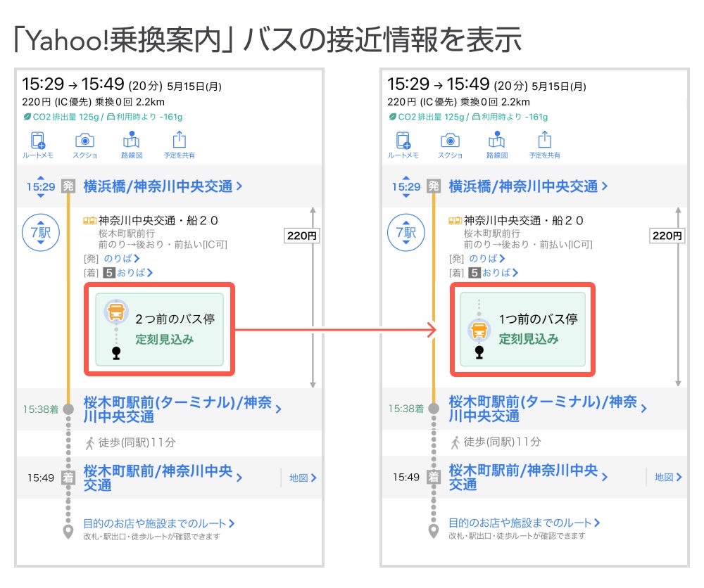Click 15:38着 arrival time in left screenshot
704x588 pixels.
click(41, 409)
